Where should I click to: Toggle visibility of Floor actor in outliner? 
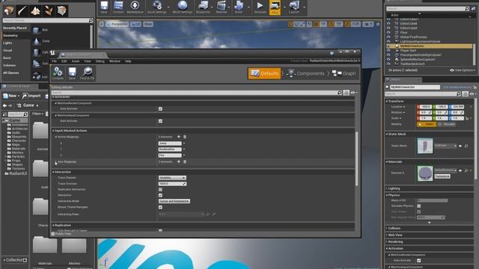(388, 32)
